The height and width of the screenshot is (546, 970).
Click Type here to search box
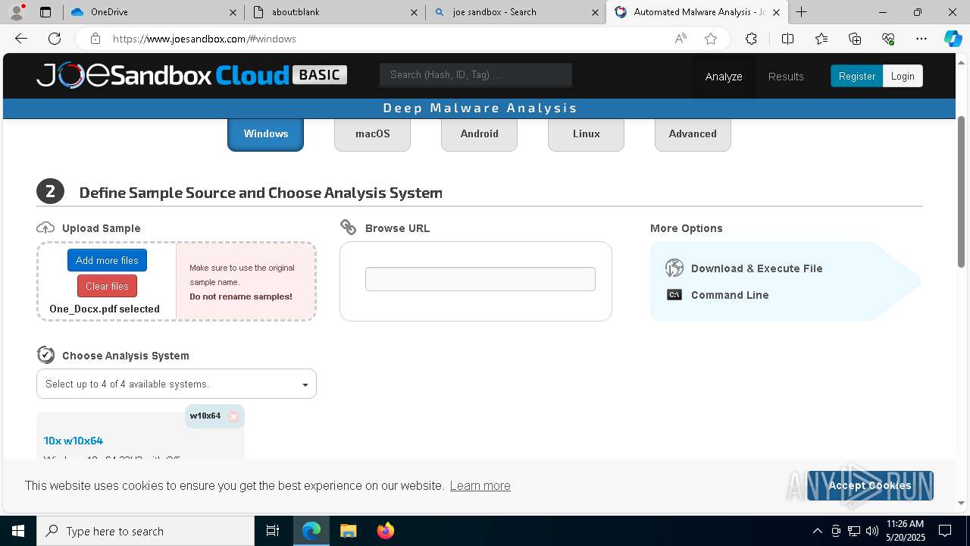pyautogui.click(x=145, y=531)
